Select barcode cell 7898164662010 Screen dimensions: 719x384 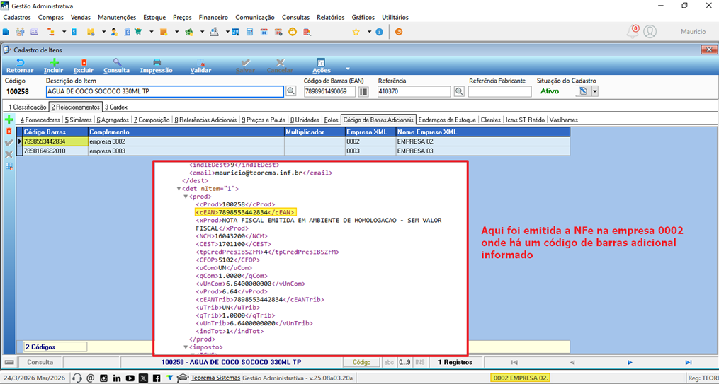(55, 151)
